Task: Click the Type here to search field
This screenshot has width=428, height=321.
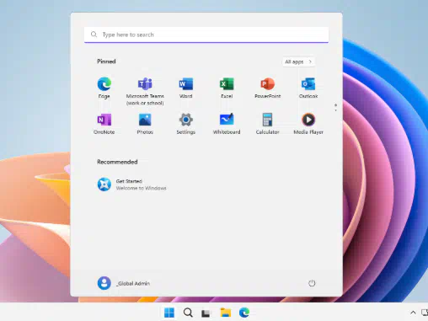Action: [x=206, y=35]
